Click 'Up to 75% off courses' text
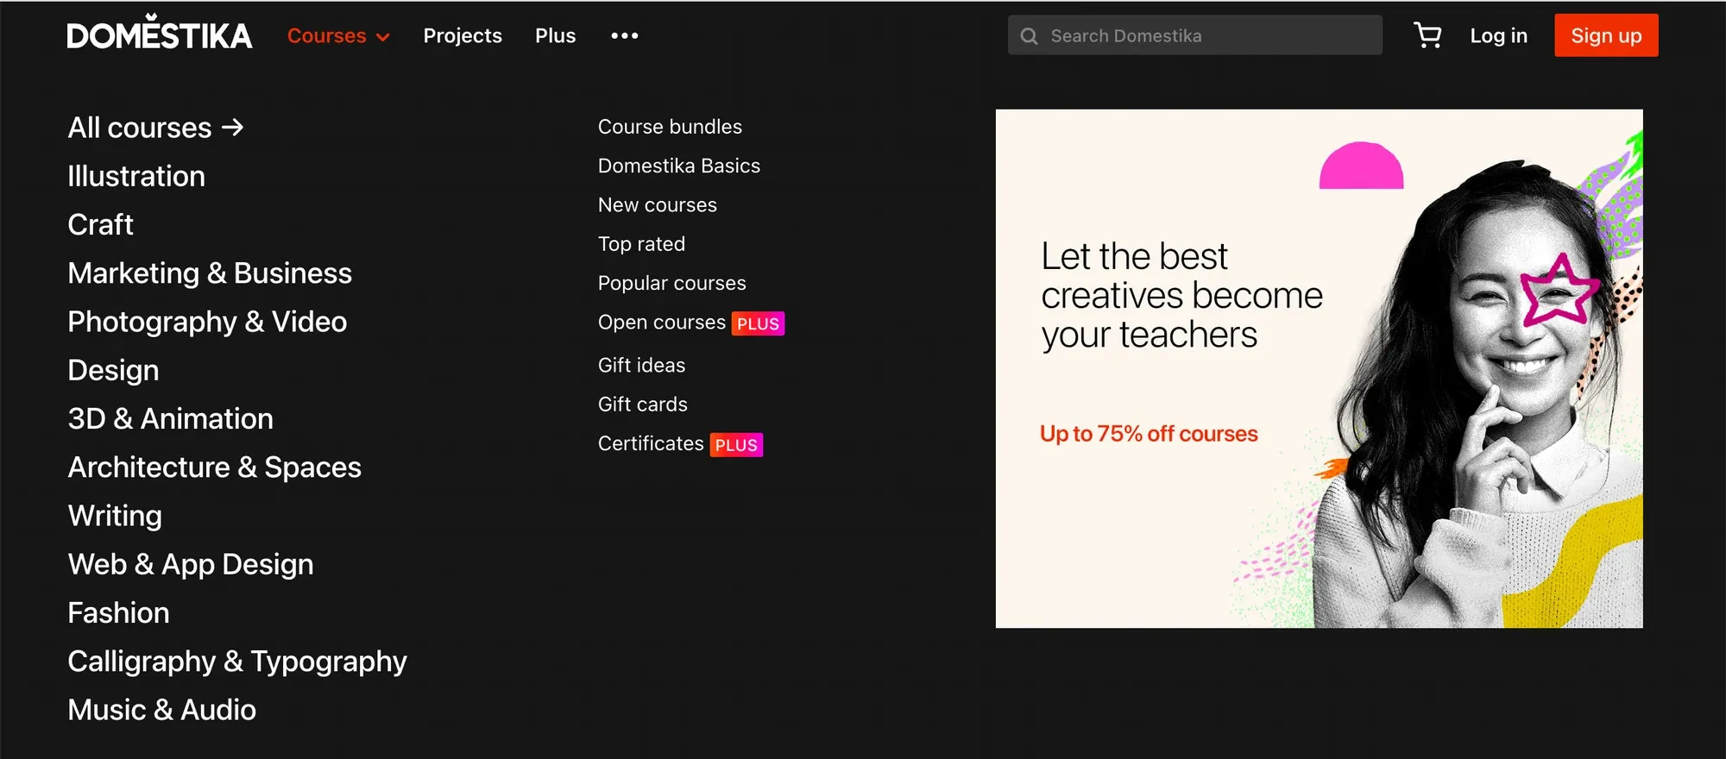The height and width of the screenshot is (759, 1726). pos(1149,434)
